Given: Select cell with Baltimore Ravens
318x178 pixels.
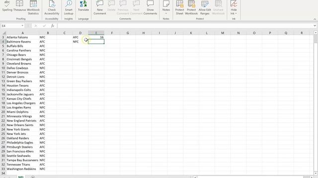Looking at the screenshot, I should pos(22,42).
